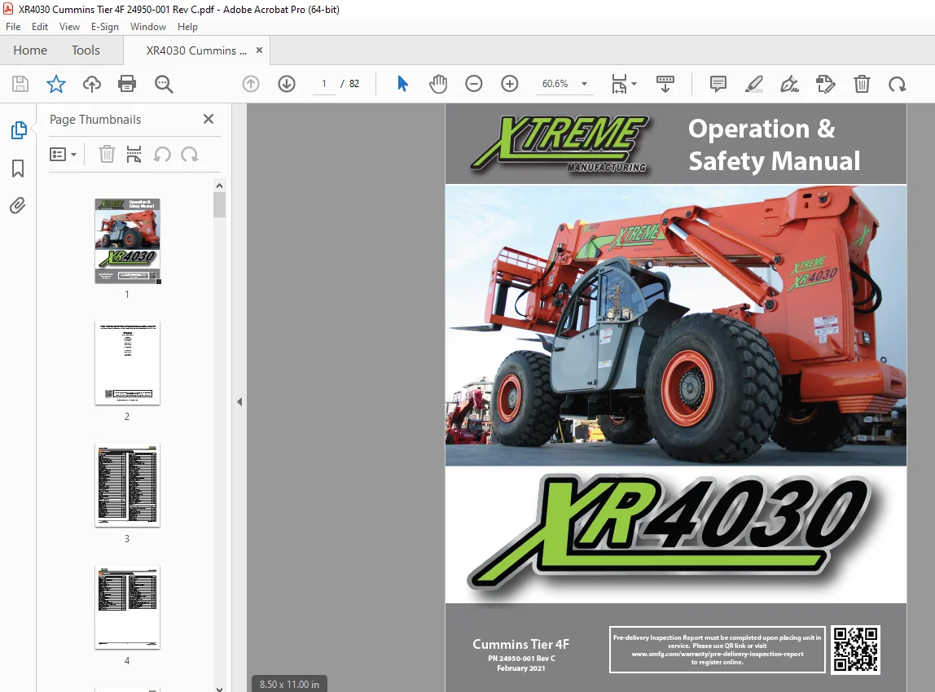Click the current page number field
Viewport: 935px width, 692px height.
click(324, 84)
